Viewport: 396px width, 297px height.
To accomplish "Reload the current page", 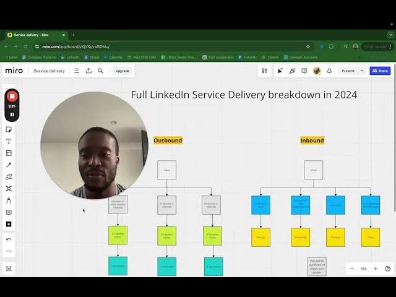I will tap(25, 47).
